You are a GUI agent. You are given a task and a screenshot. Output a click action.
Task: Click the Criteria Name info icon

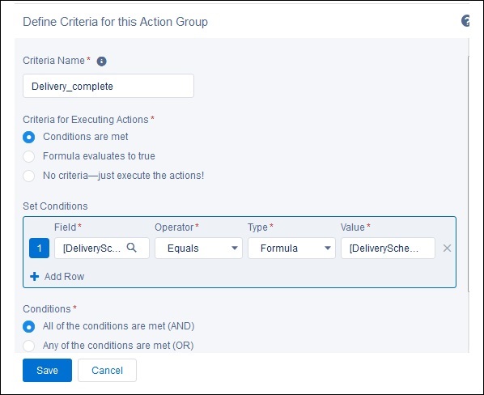101,62
